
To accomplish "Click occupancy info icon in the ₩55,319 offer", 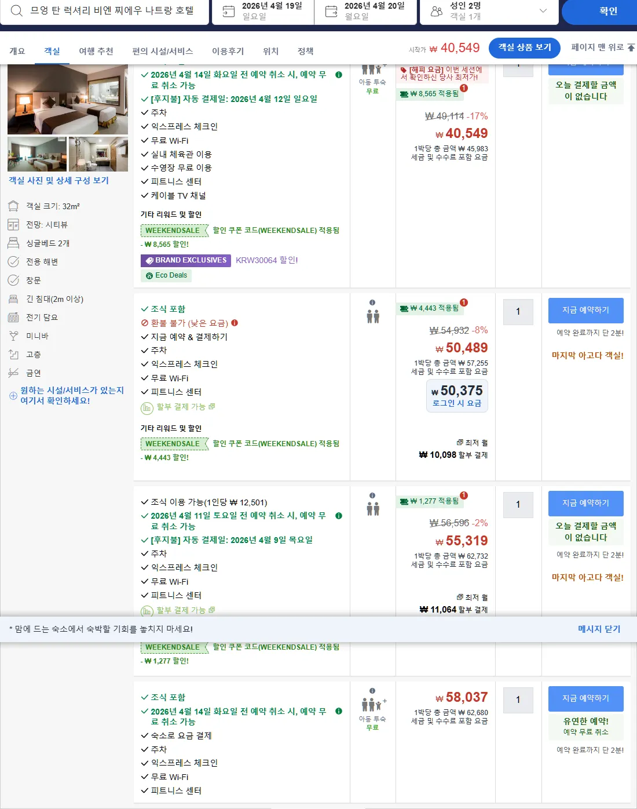I will tap(372, 495).
